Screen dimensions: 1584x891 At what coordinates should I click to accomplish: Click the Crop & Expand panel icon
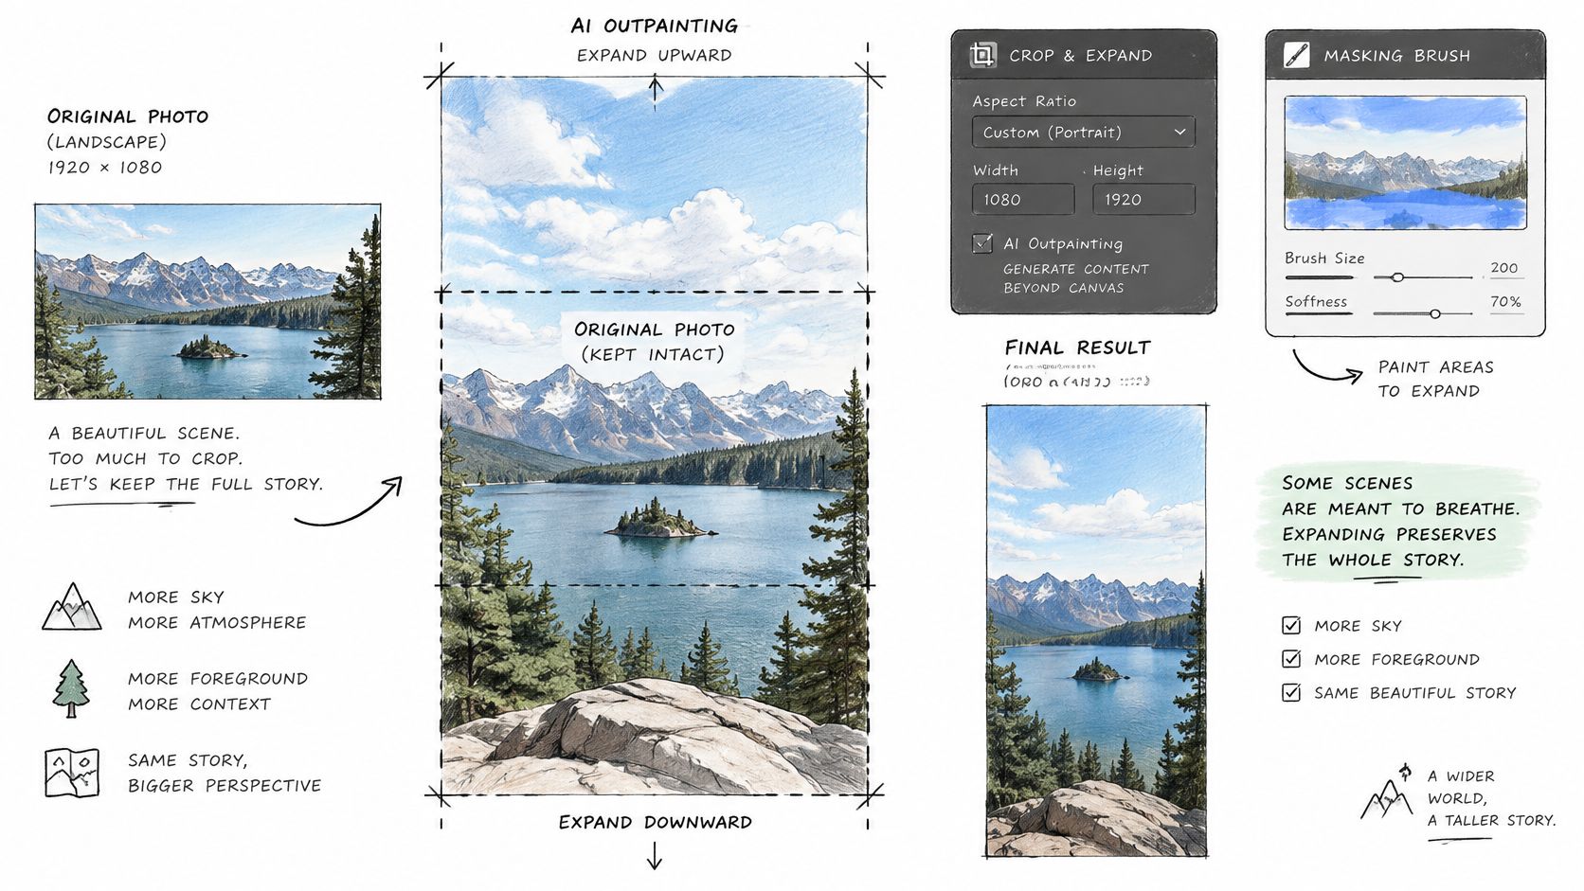[982, 55]
